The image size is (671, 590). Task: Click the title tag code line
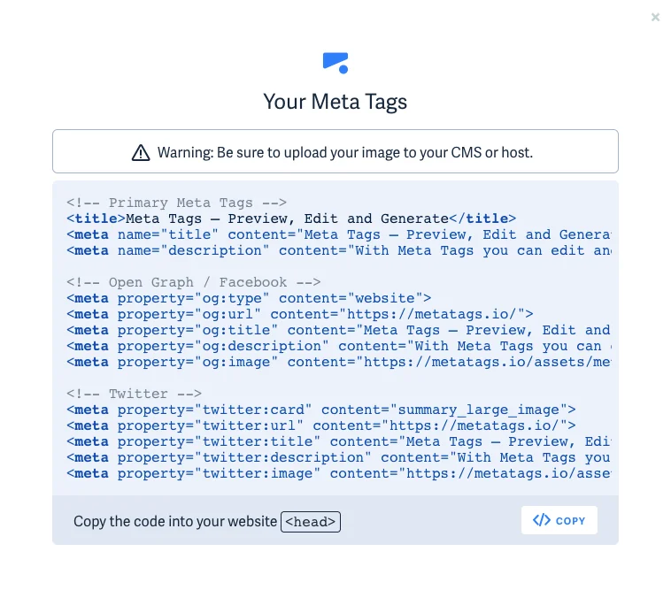[291, 218]
